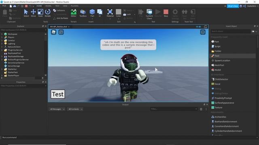Stop the running test

tap(166, 13)
